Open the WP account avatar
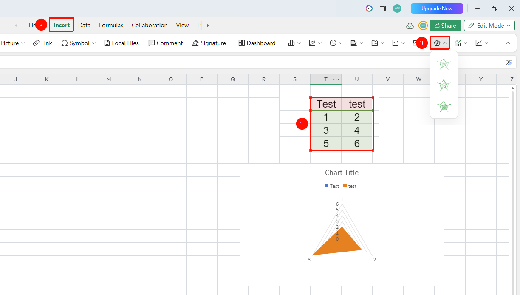Viewport: 520px width, 295px height. (x=397, y=9)
